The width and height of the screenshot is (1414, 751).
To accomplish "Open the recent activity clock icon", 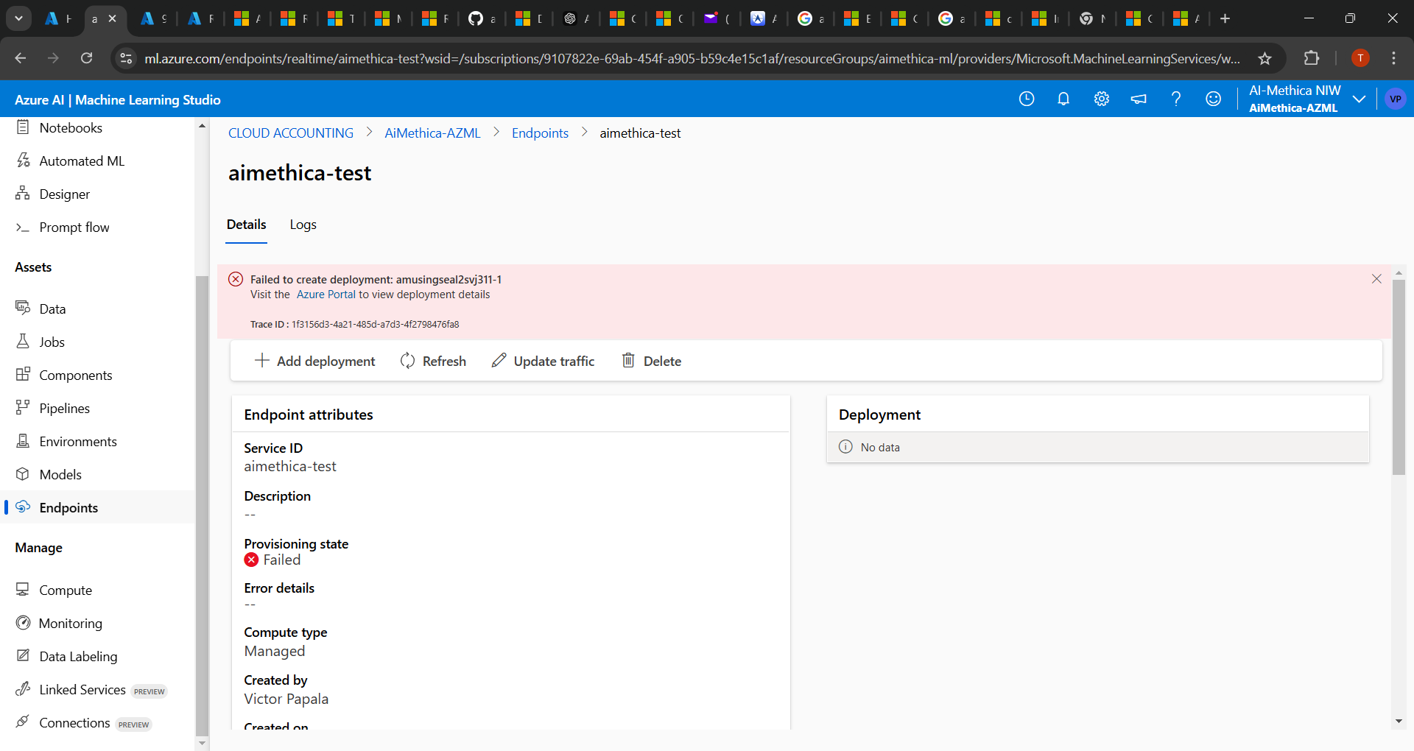I will click(1026, 99).
